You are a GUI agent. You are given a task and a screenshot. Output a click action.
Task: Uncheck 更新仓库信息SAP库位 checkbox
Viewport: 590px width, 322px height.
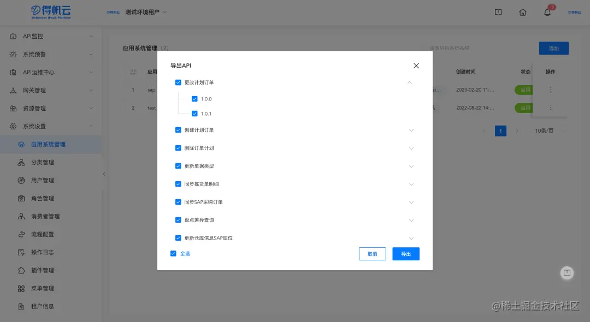pos(178,238)
